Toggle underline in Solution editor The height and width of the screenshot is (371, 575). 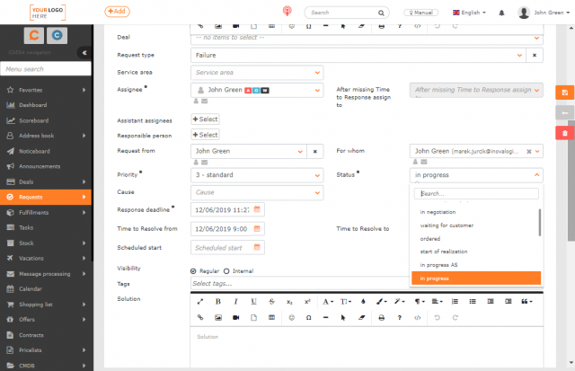(253, 301)
